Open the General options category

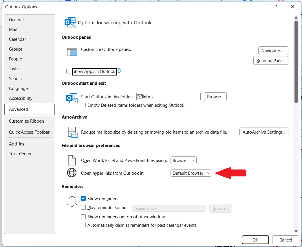30,20
